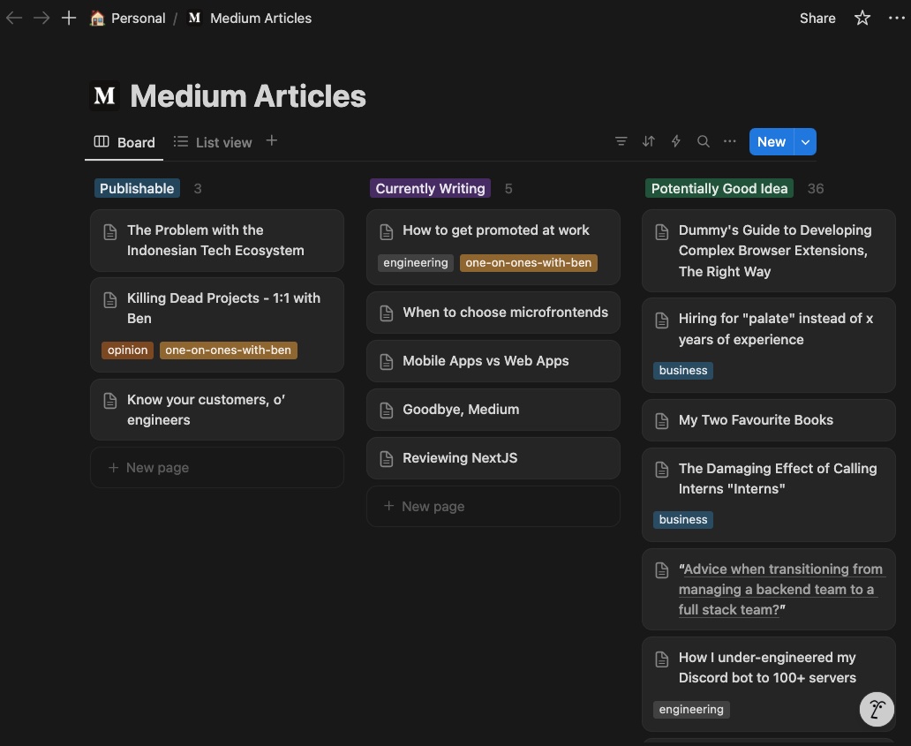
Task: Click the plus icon next to the forward arrow
Action: coord(69,18)
